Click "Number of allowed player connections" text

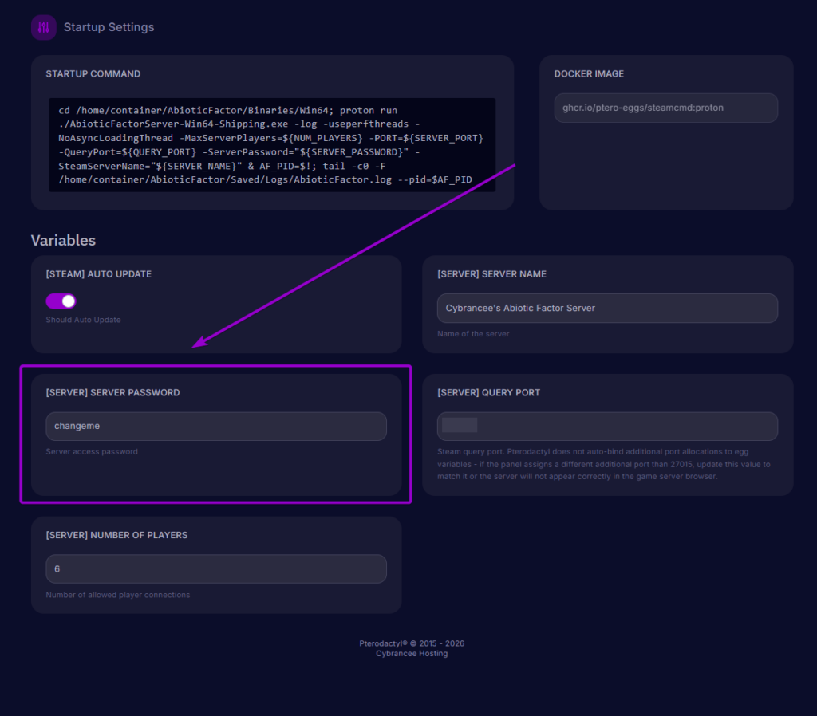pyautogui.click(x=118, y=595)
